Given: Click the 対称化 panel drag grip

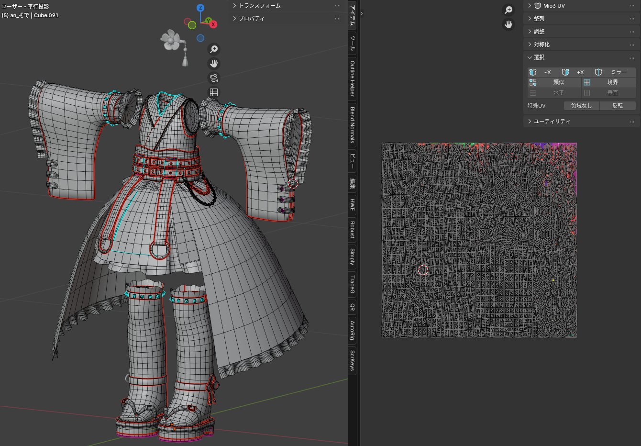Looking at the screenshot, I should [633, 45].
